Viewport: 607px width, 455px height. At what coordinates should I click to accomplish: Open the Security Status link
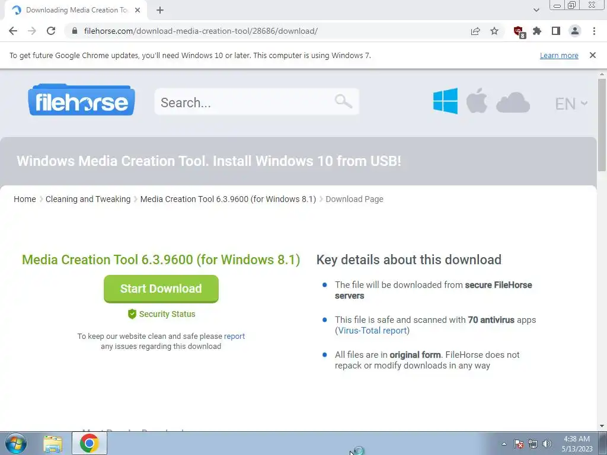click(x=167, y=314)
